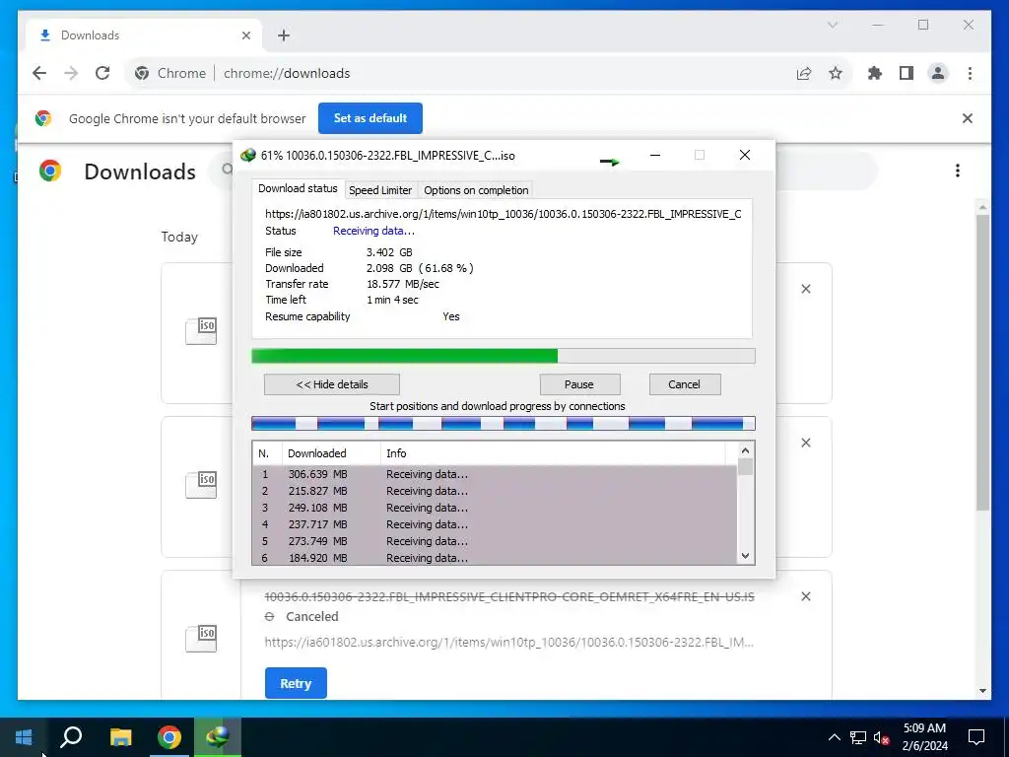
Task: Click Internet Download Manager taskbar icon
Action: pos(218,737)
